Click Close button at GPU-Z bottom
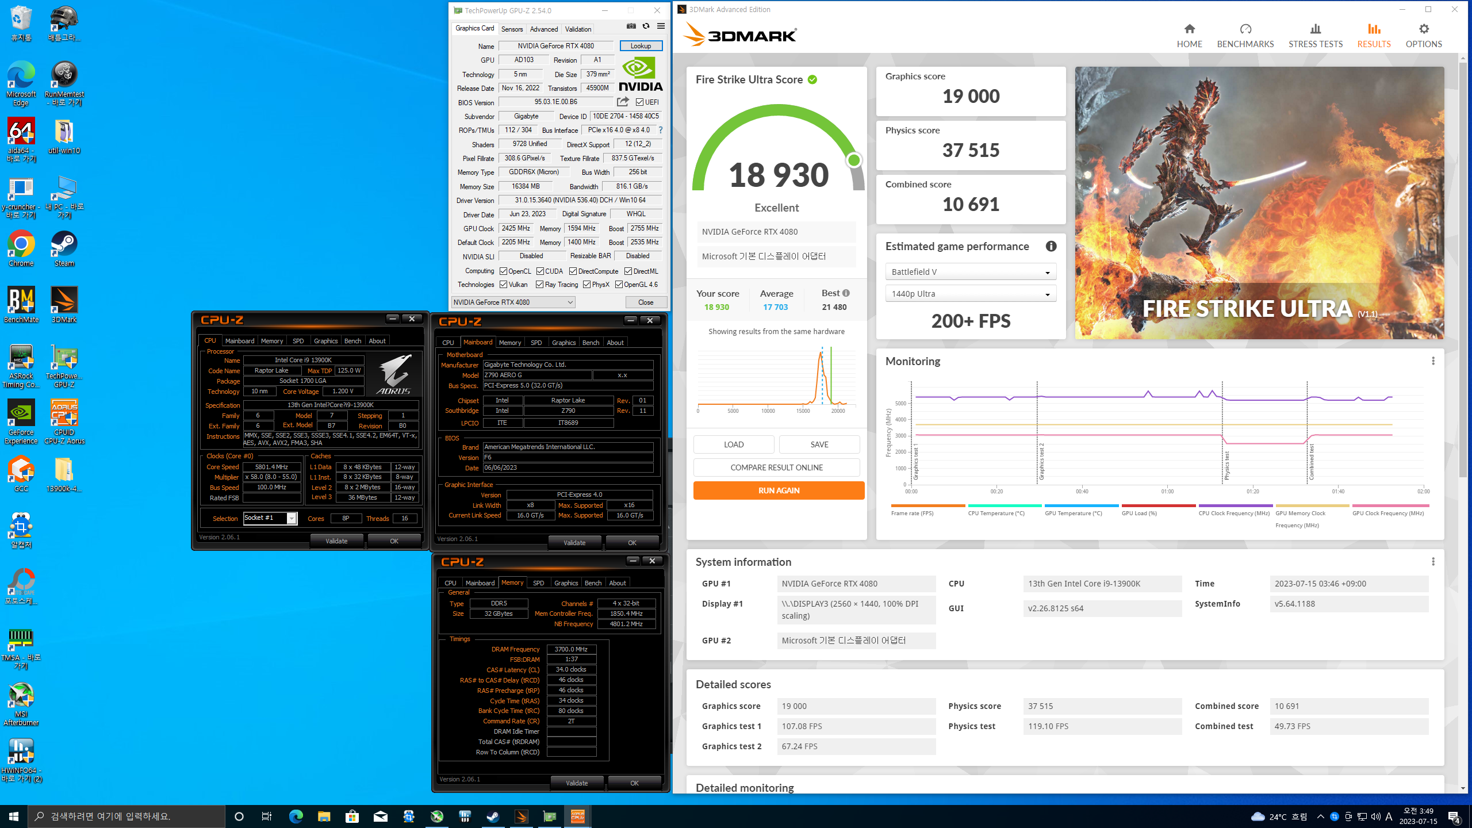 coord(646,302)
